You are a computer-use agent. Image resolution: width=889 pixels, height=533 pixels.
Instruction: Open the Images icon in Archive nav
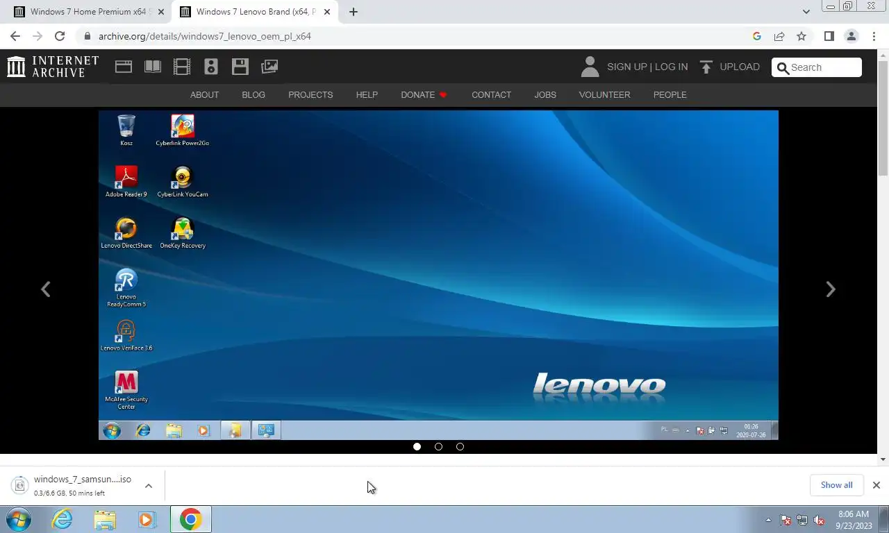pos(269,67)
